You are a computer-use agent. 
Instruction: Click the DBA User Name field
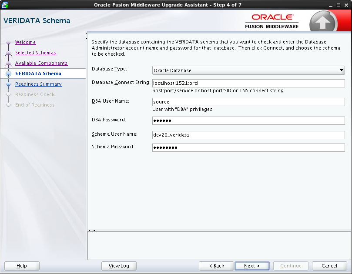[248, 102]
